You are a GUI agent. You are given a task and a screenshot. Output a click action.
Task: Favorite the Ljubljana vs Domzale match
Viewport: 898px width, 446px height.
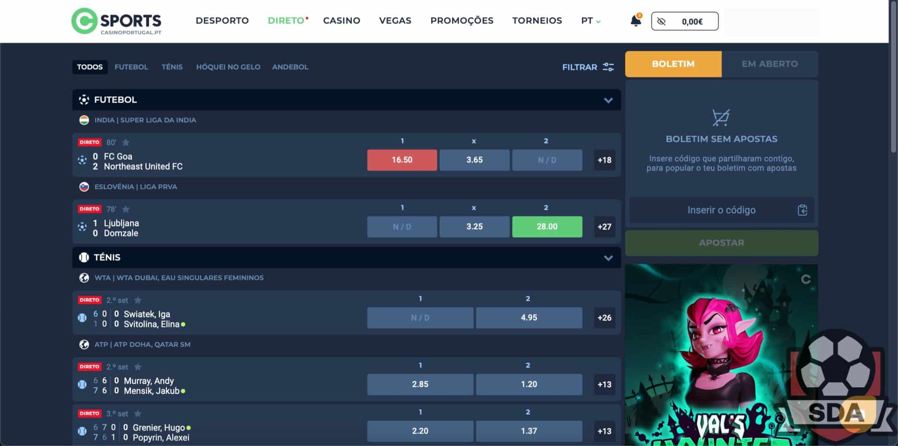coord(126,209)
